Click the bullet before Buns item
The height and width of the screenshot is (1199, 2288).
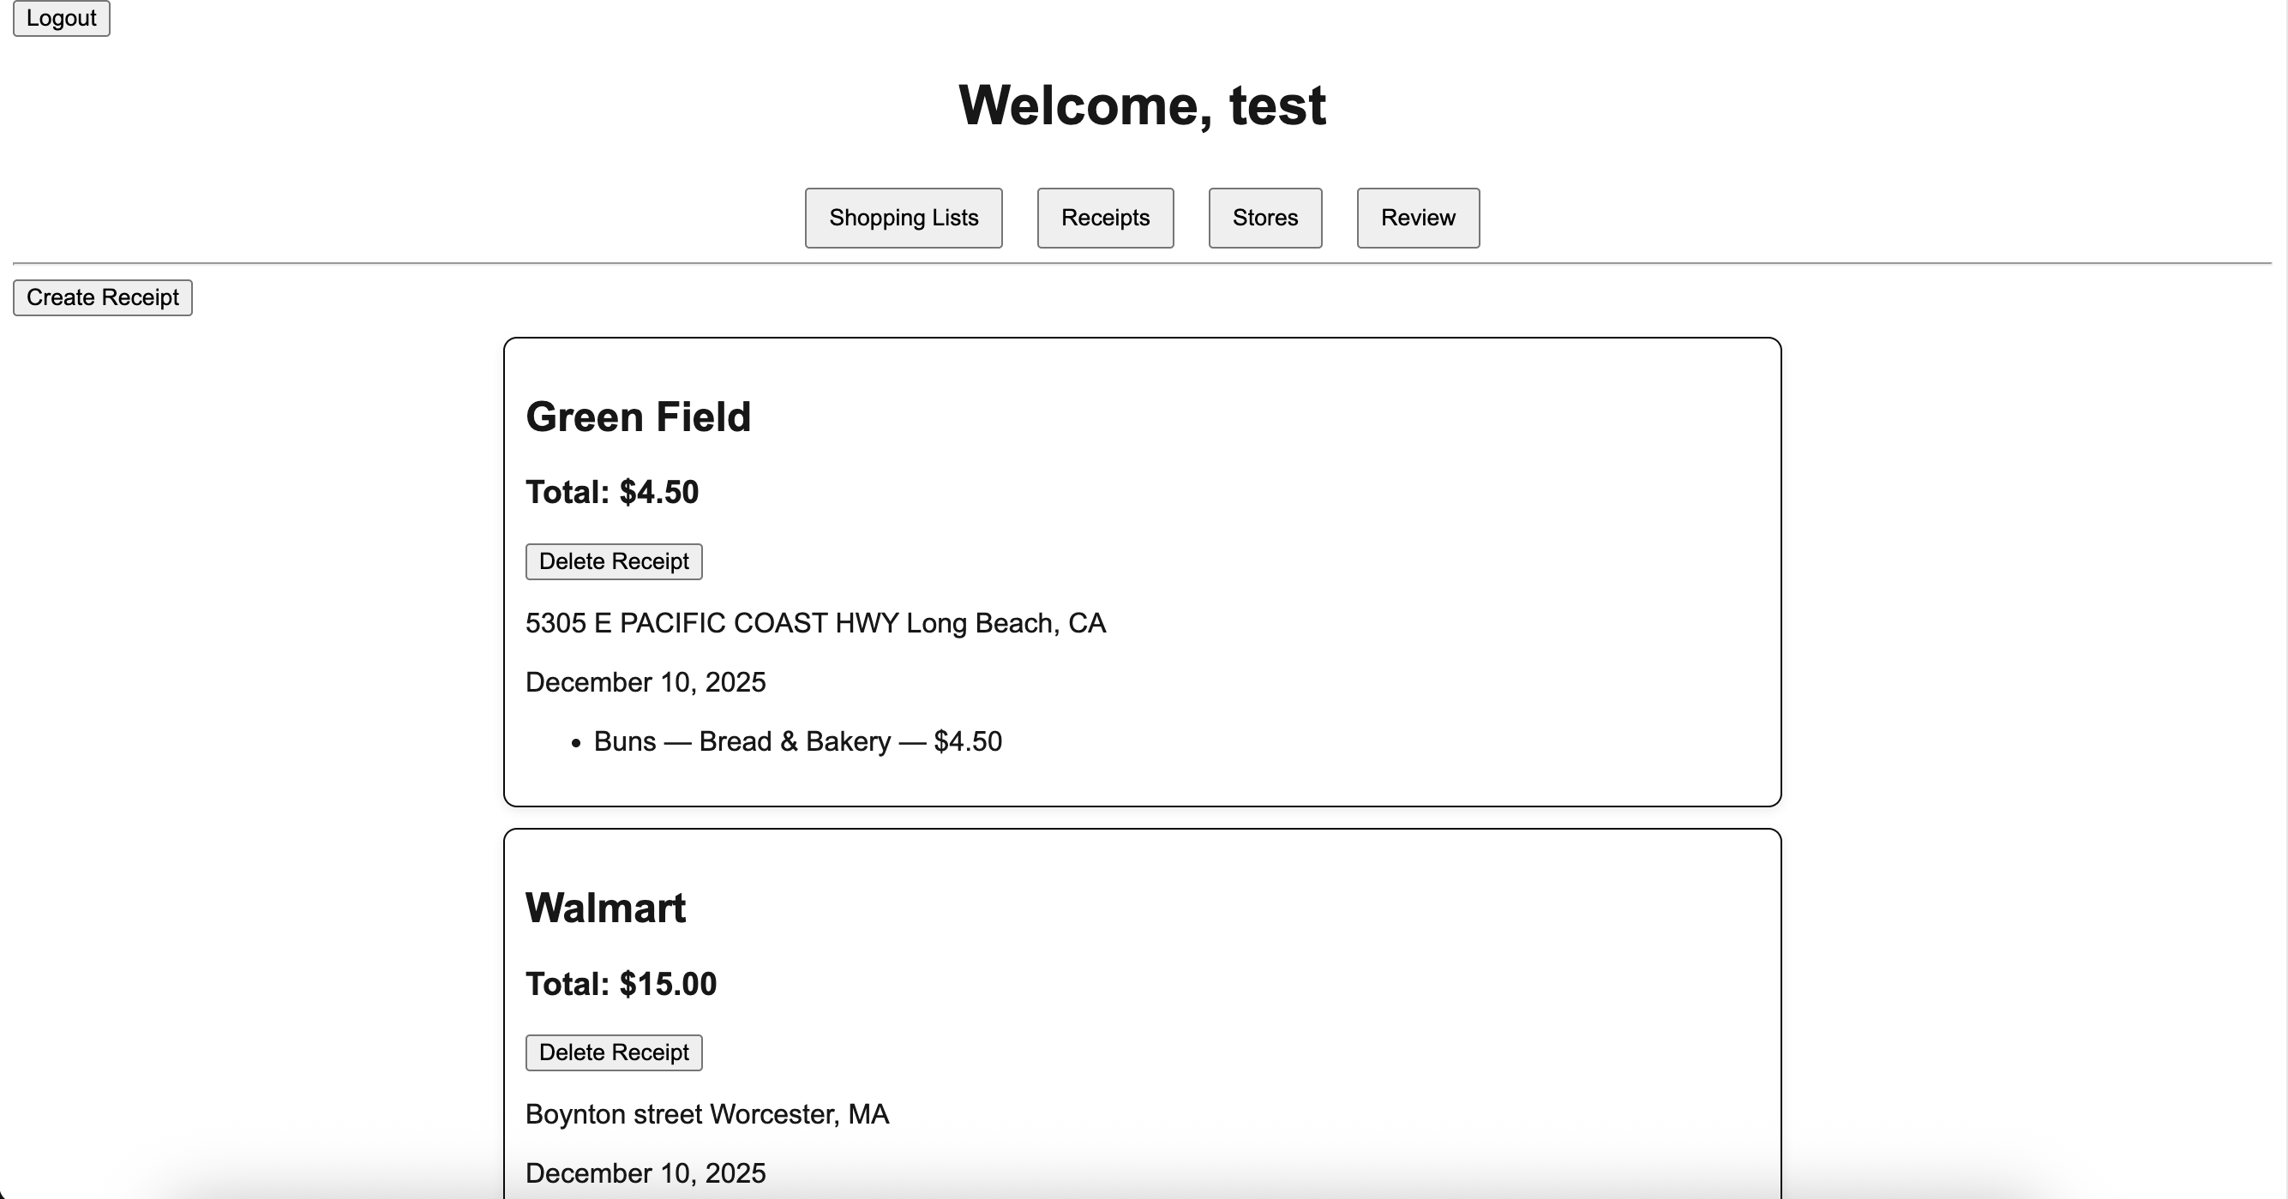click(575, 742)
